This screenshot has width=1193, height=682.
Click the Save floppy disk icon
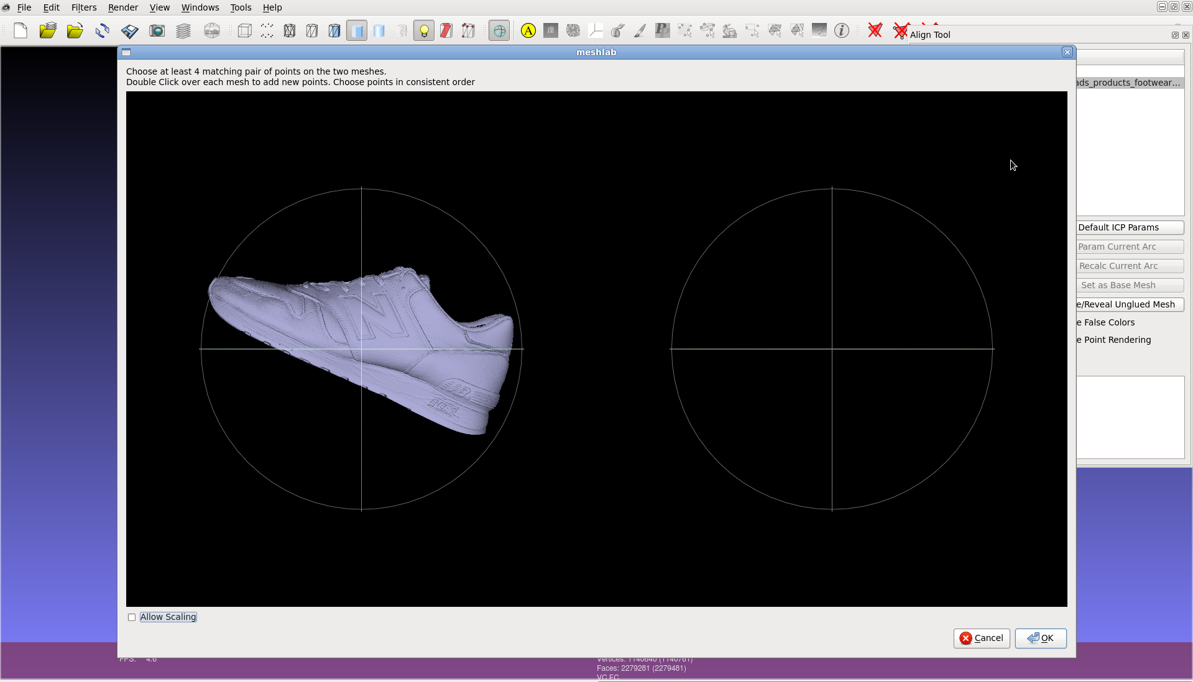tap(130, 30)
